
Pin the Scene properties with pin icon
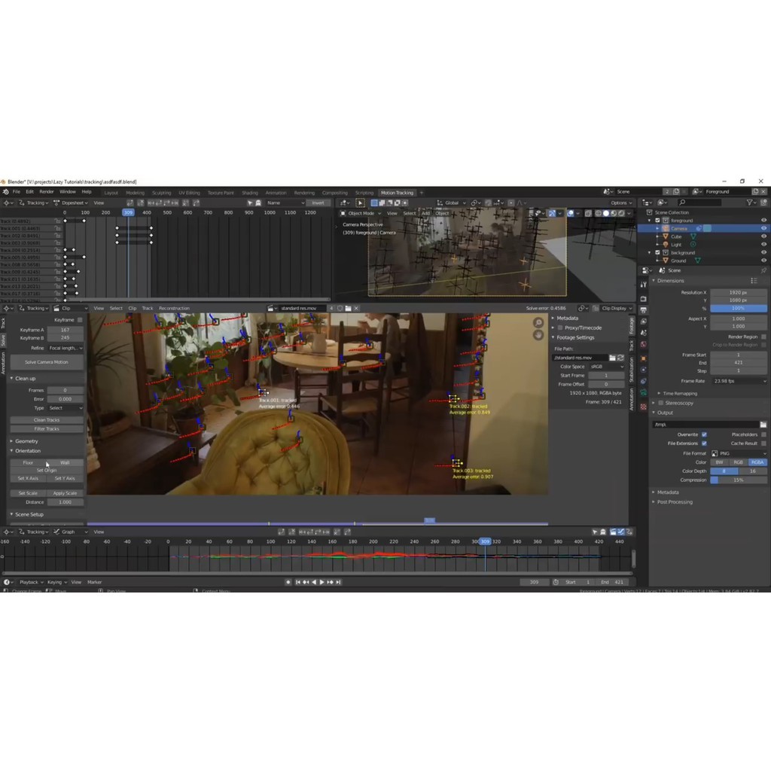point(763,270)
